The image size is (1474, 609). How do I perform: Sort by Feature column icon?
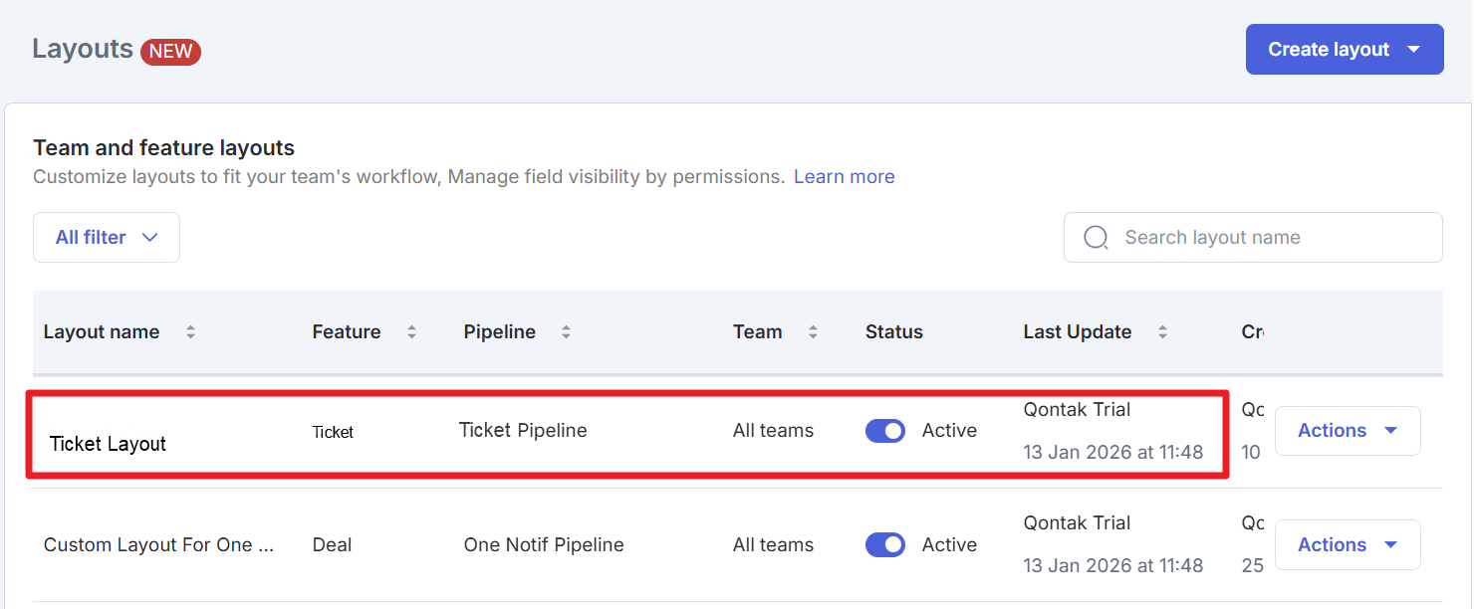pyautogui.click(x=411, y=332)
